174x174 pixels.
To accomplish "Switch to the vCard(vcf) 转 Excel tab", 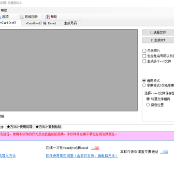I will click(x=41, y=23).
